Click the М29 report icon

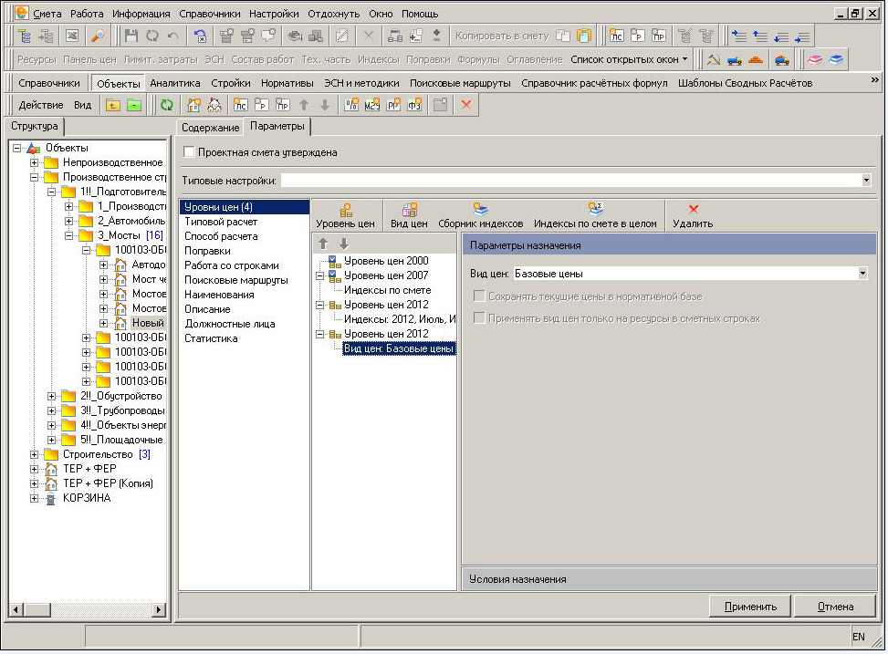(372, 105)
